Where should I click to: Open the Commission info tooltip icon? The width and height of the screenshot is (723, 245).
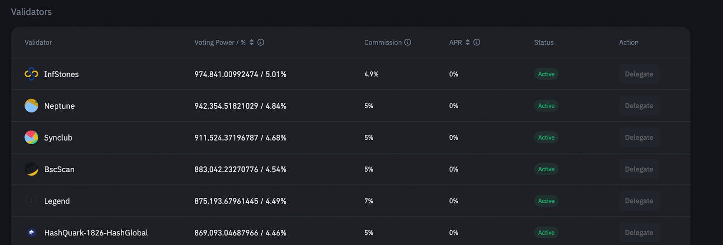coord(408,42)
